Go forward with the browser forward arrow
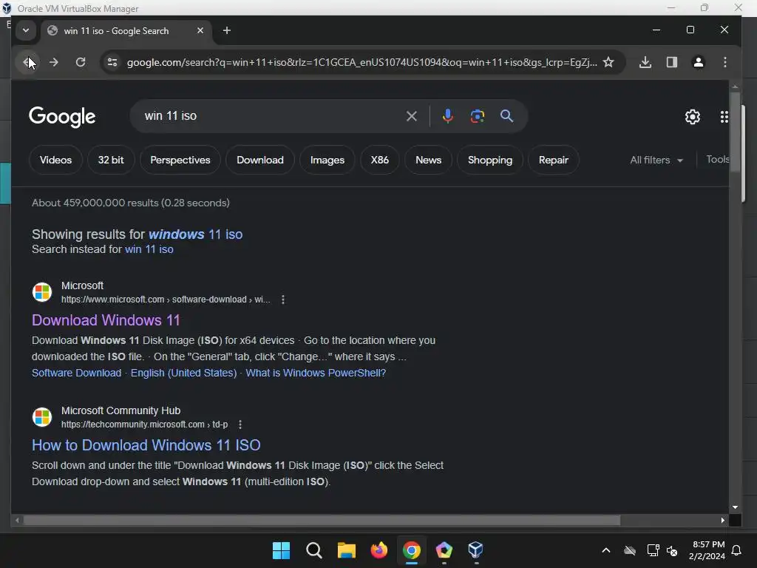 pyautogui.click(x=53, y=62)
